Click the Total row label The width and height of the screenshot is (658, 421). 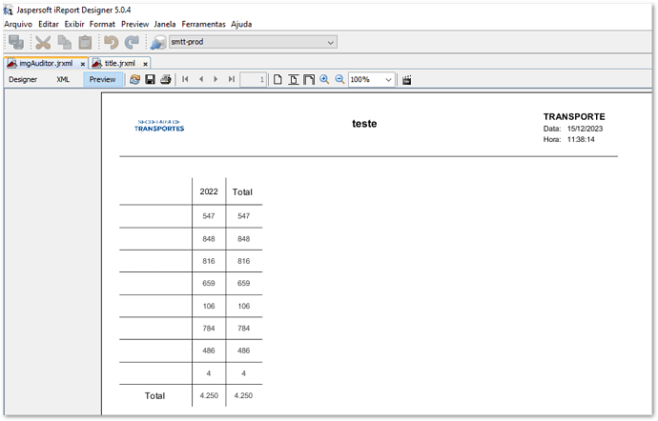(154, 395)
